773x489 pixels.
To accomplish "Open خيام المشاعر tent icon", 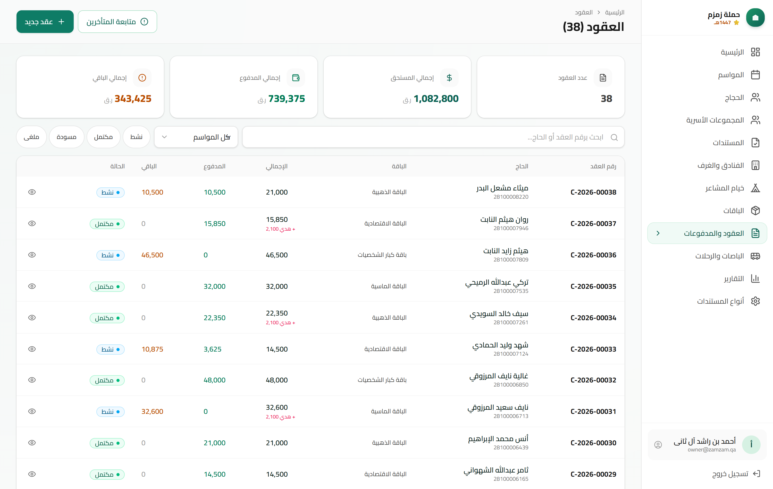I will tap(755, 188).
